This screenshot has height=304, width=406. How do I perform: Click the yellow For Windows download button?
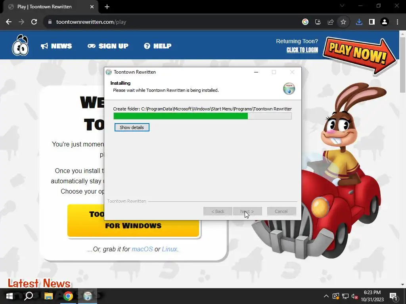click(x=133, y=220)
